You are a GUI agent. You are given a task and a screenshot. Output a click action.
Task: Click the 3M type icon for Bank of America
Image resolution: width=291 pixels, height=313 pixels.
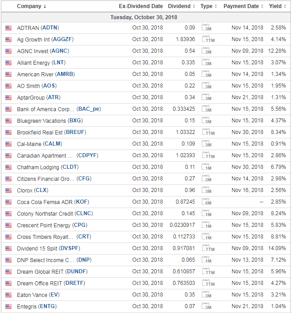coord(206,109)
